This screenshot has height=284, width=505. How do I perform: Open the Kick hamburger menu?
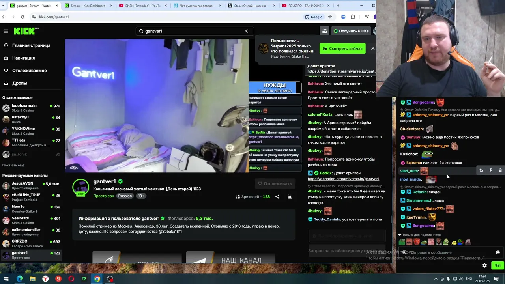click(x=6, y=31)
